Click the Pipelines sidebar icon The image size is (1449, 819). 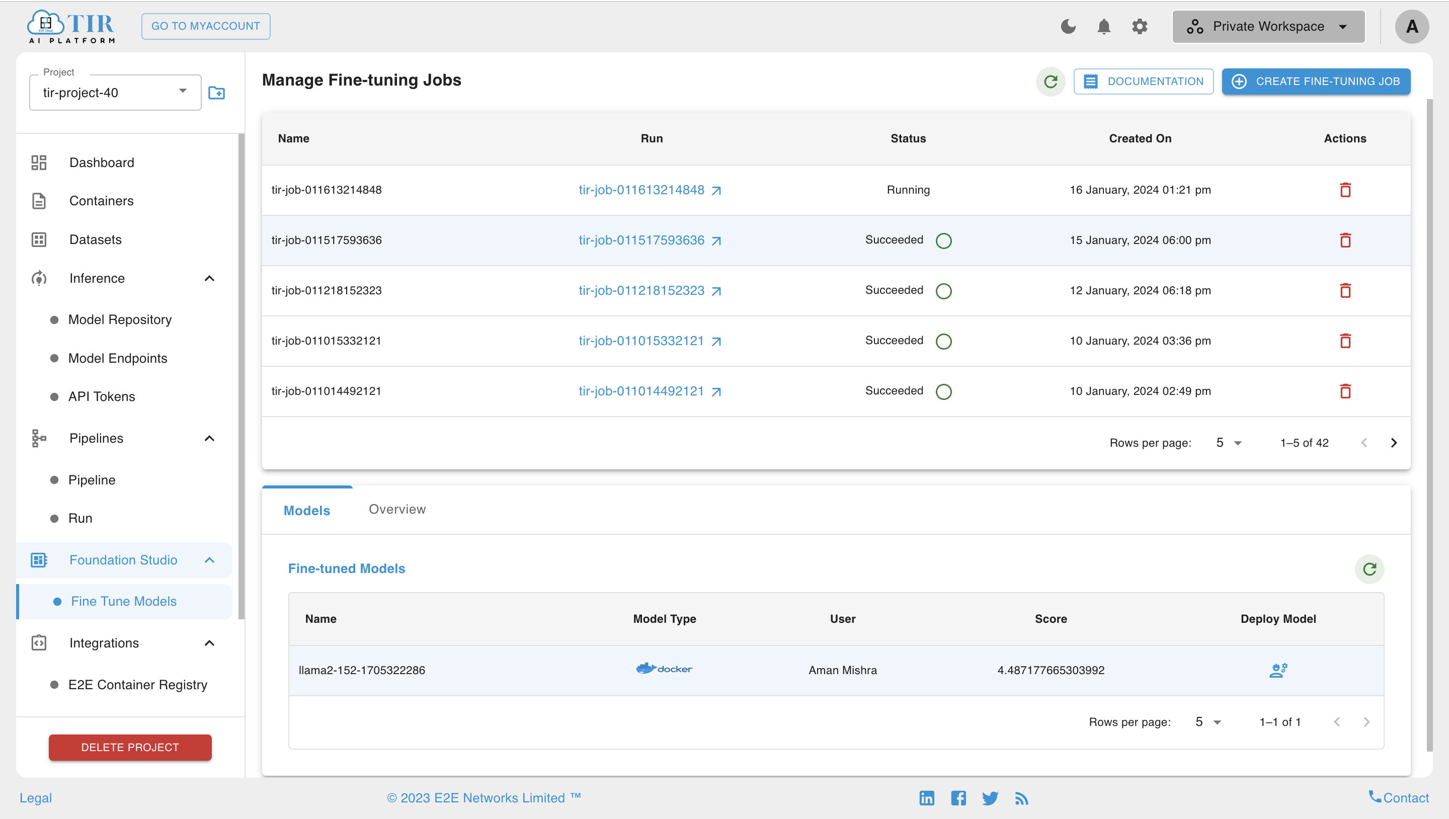pos(39,438)
